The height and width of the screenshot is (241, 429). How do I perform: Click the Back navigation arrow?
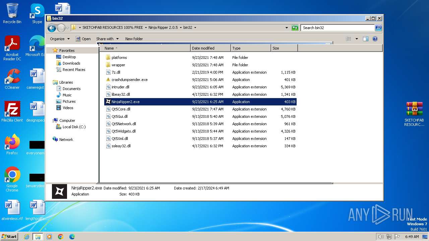52,28
